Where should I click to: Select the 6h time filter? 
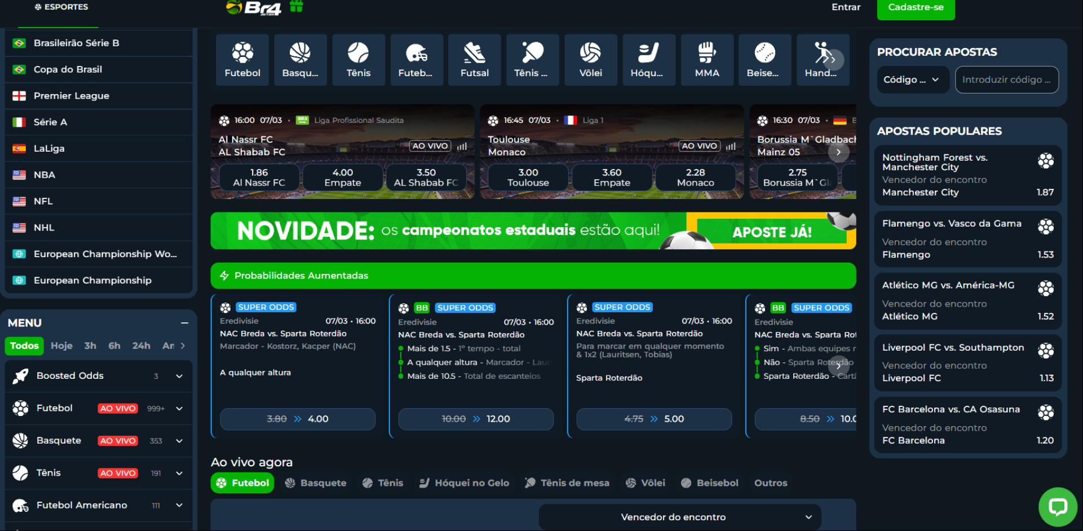114,346
